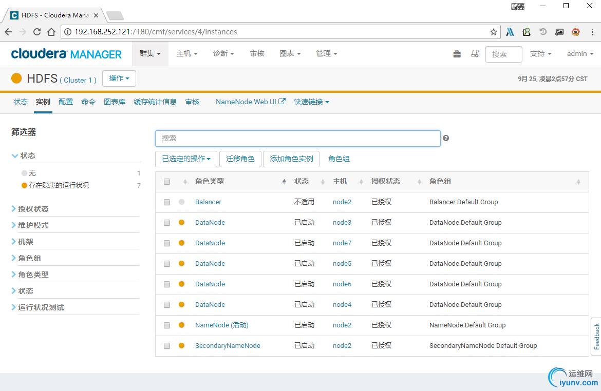Image resolution: width=601 pixels, height=391 pixels.
Task: Click the search help question mark icon
Action: tap(446, 138)
